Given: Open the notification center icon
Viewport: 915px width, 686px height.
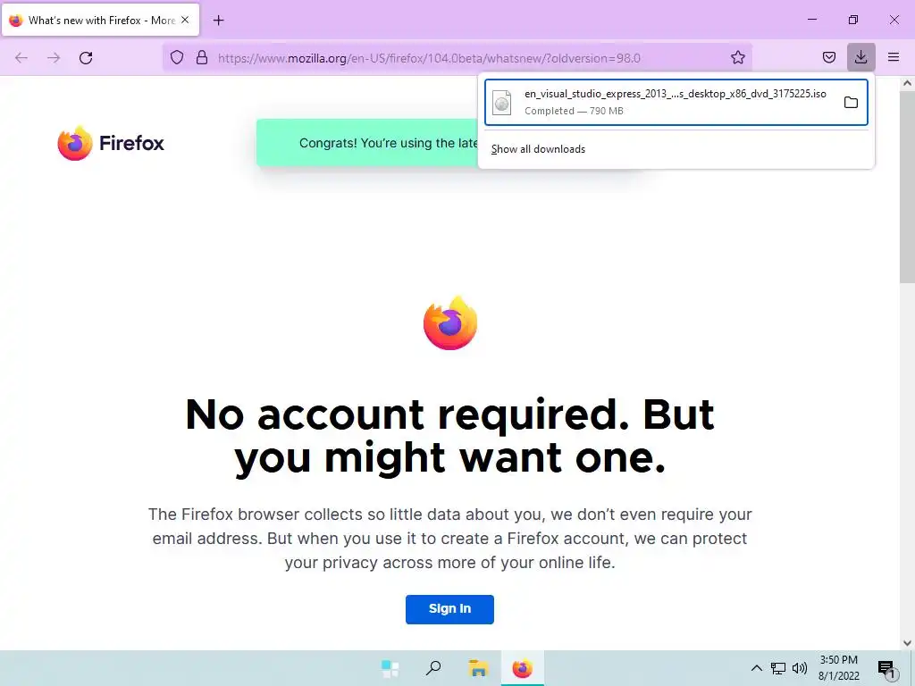Looking at the screenshot, I should coord(887,669).
